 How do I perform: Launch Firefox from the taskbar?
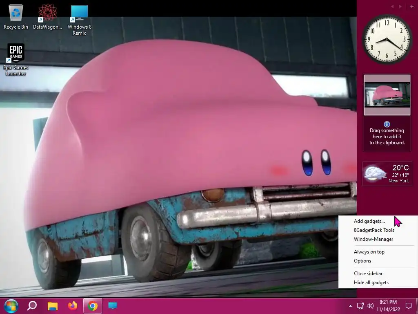point(73,306)
